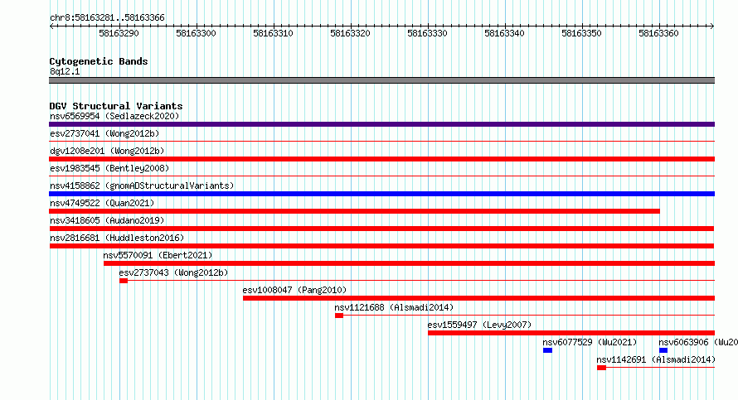Click the chr8:58163281..58163366 region label
Image resolution: width=738 pixels, height=400 pixels.
click(x=107, y=18)
